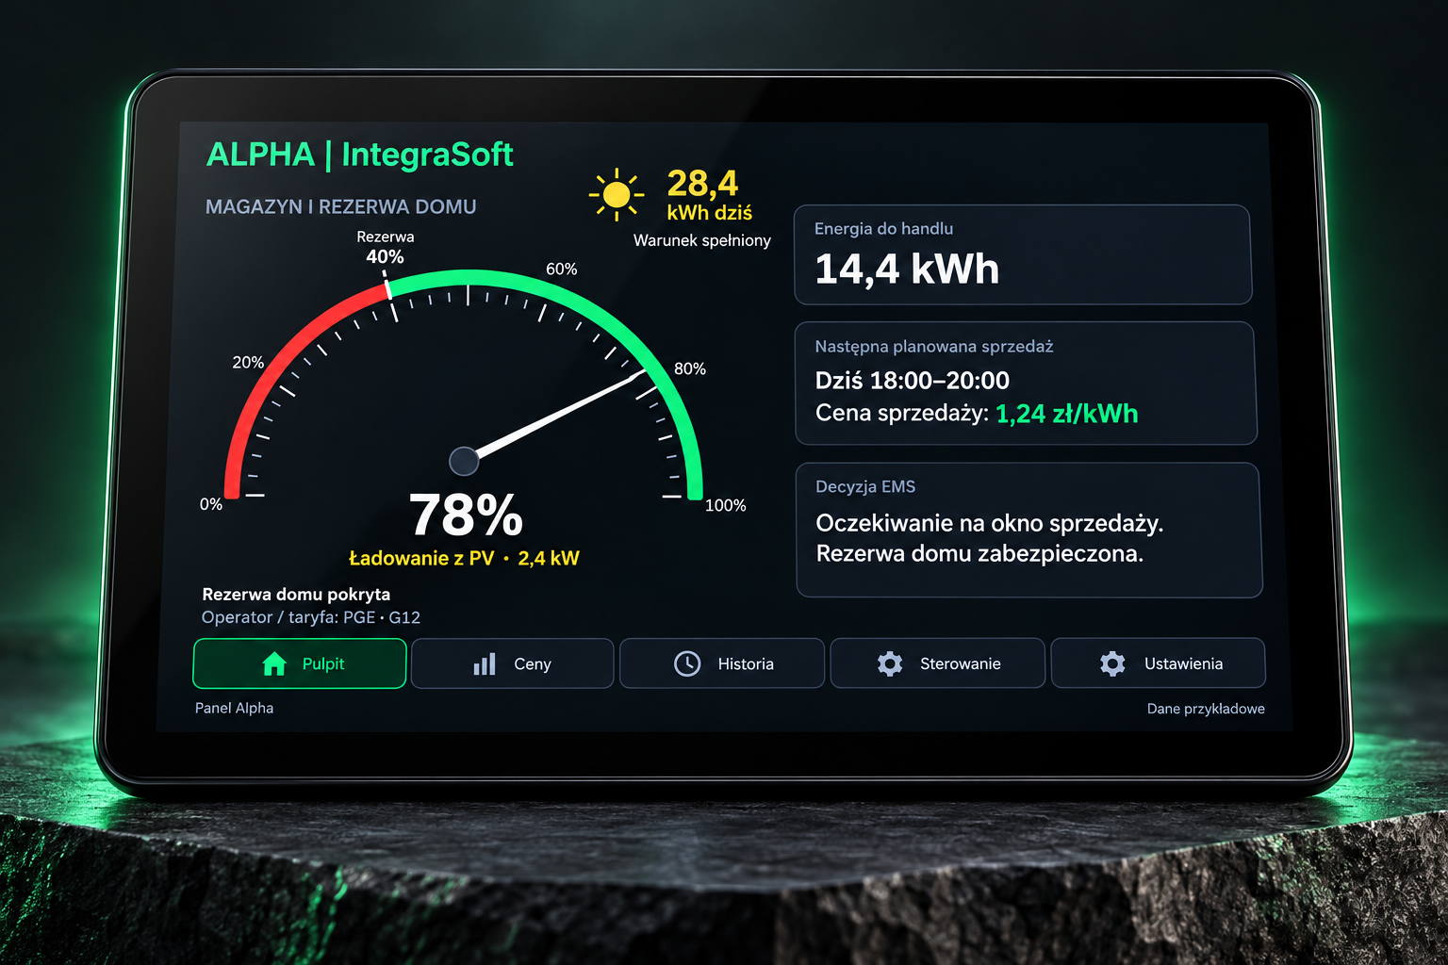
Task: Click the 20% gauge scale label
Action: (x=248, y=362)
